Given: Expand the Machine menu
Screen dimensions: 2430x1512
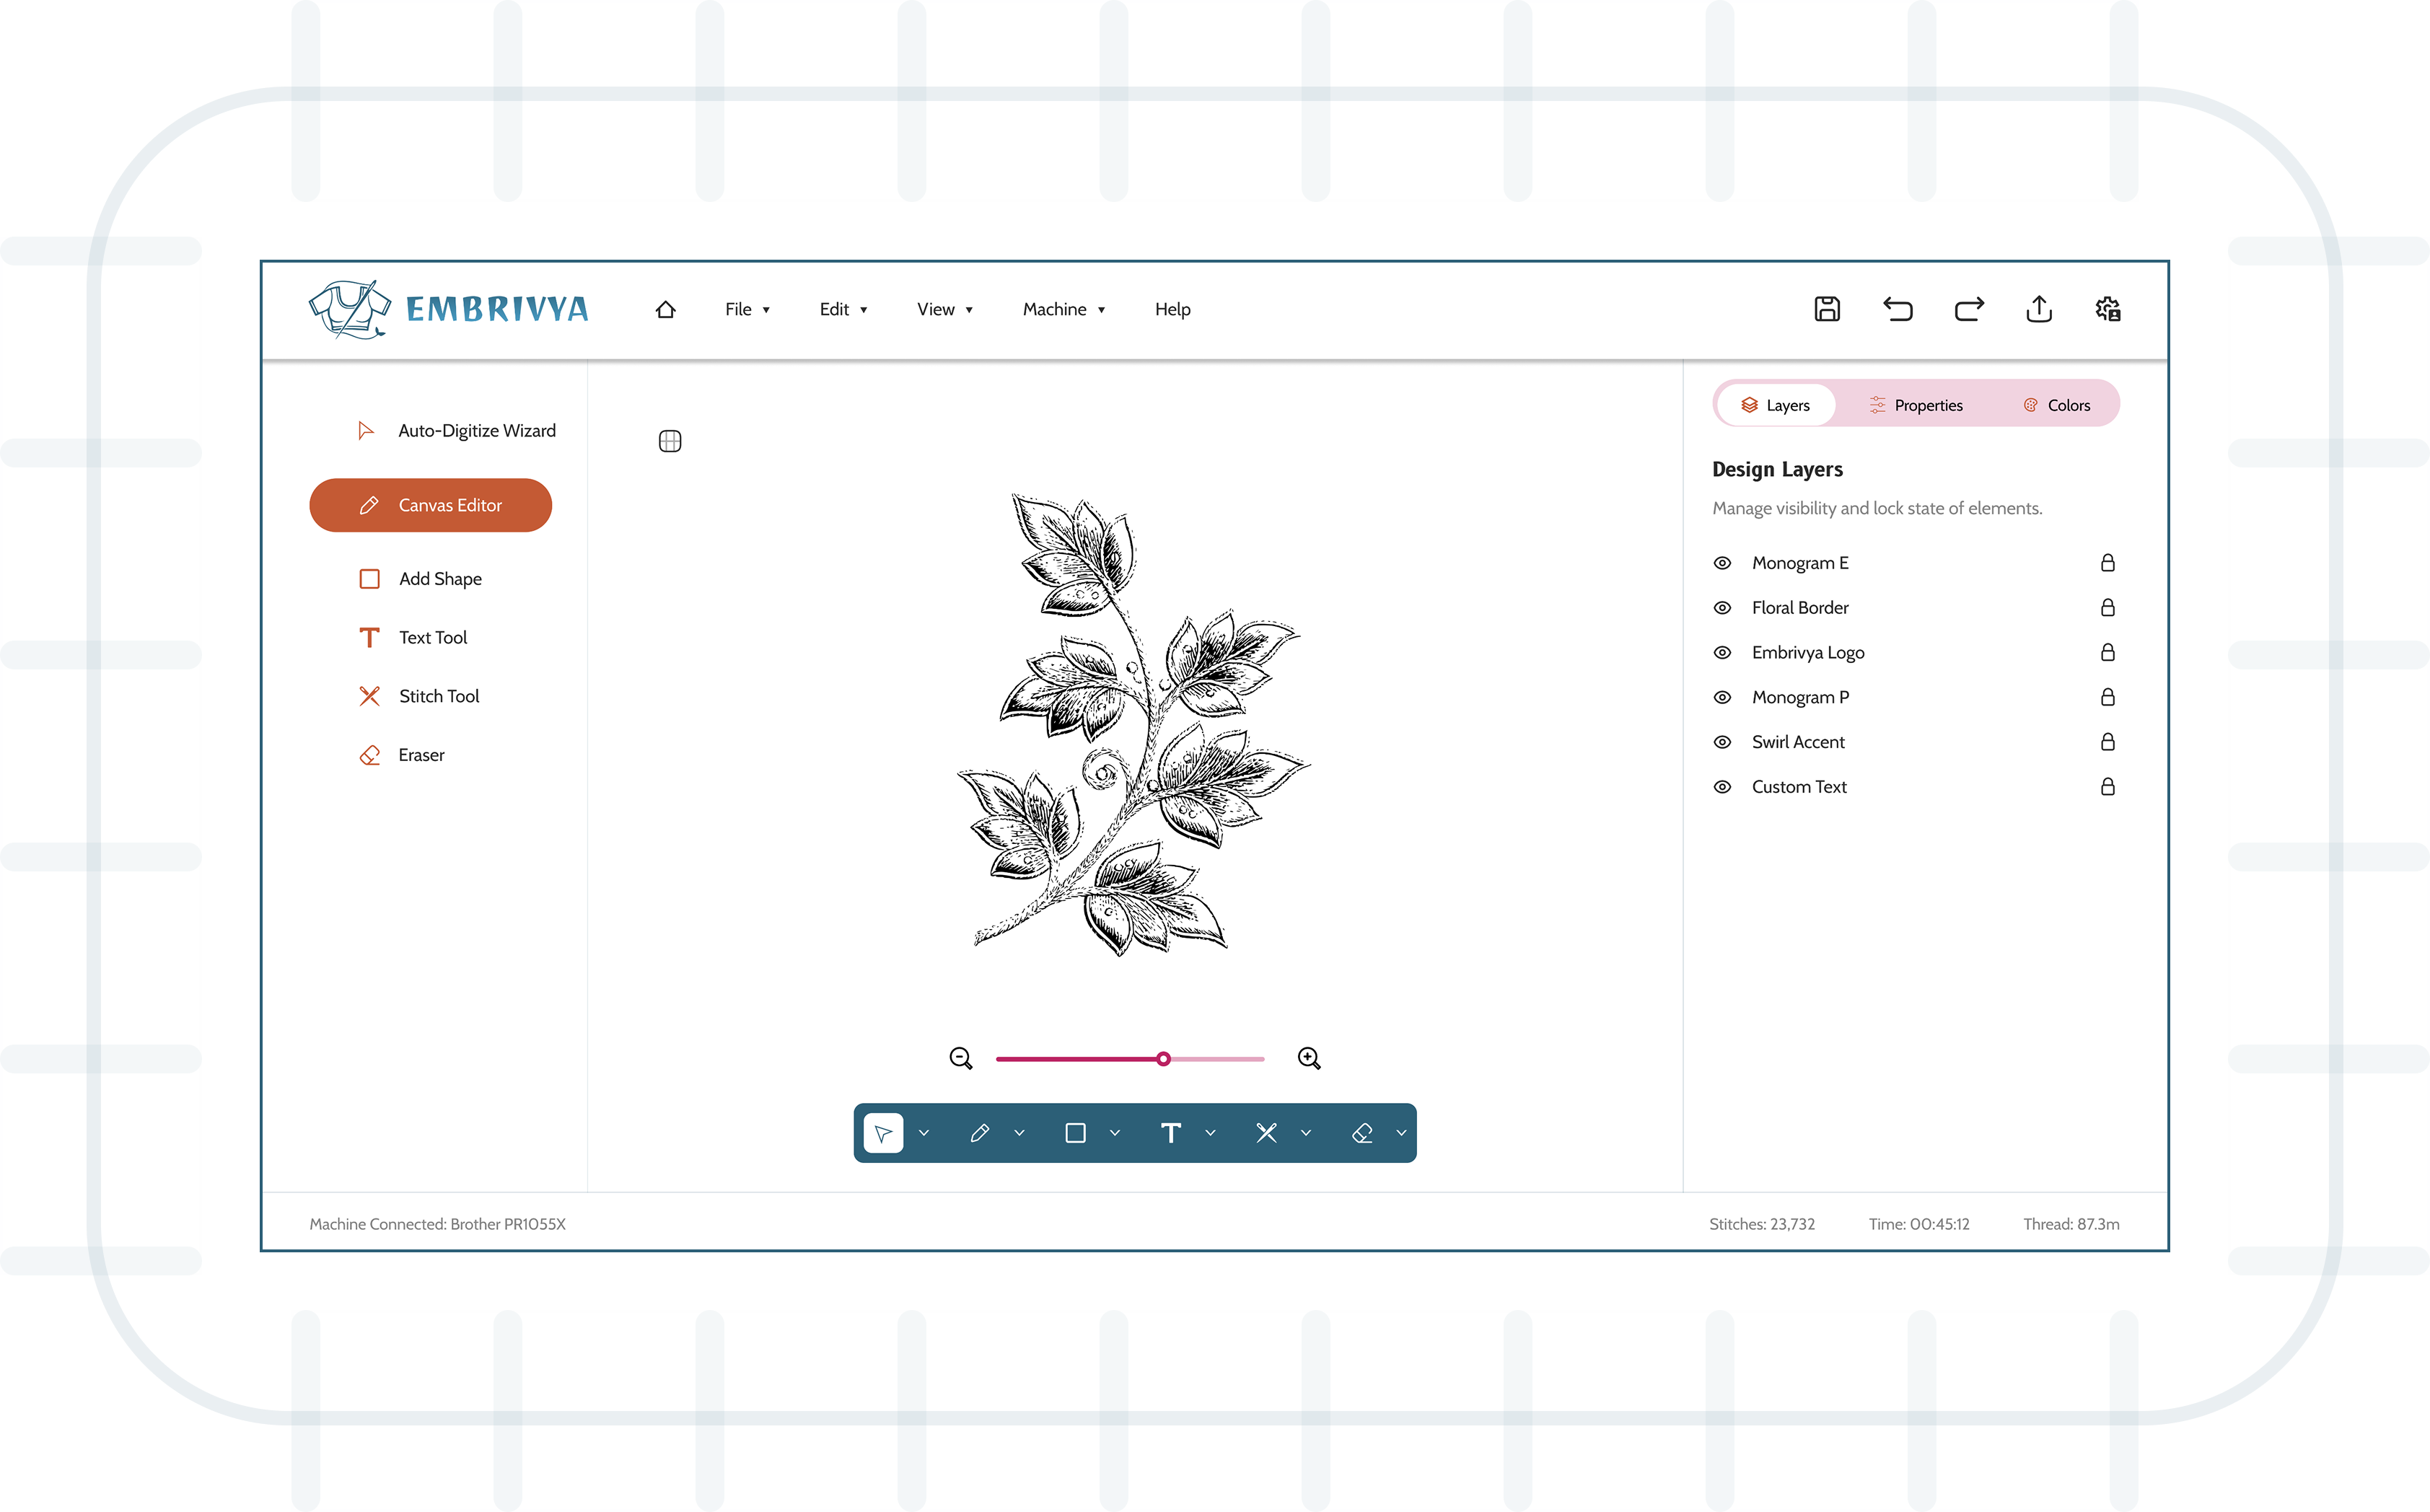Looking at the screenshot, I should [1063, 310].
